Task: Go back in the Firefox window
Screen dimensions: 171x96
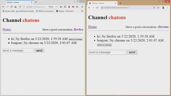Action: (3, 7)
